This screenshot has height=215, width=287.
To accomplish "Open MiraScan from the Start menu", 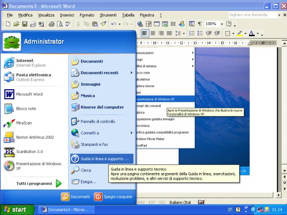I will pyautogui.click(x=34, y=123).
